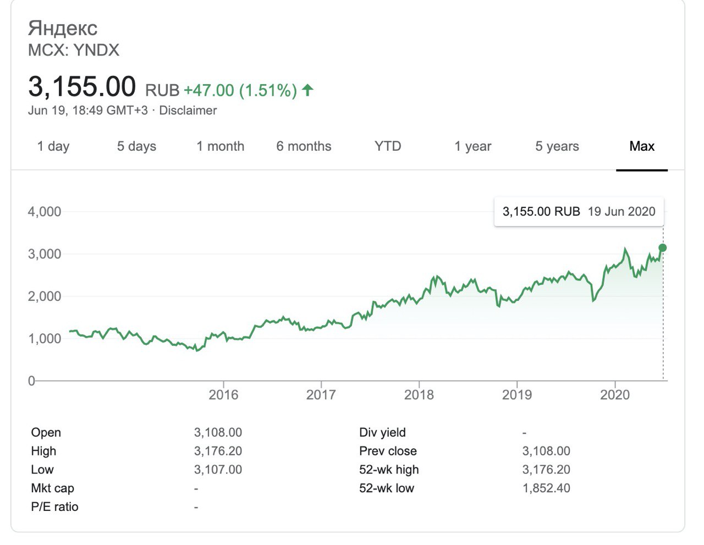Click the 52-wk low label
Screen dimensions: 704x545
(x=387, y=489)
